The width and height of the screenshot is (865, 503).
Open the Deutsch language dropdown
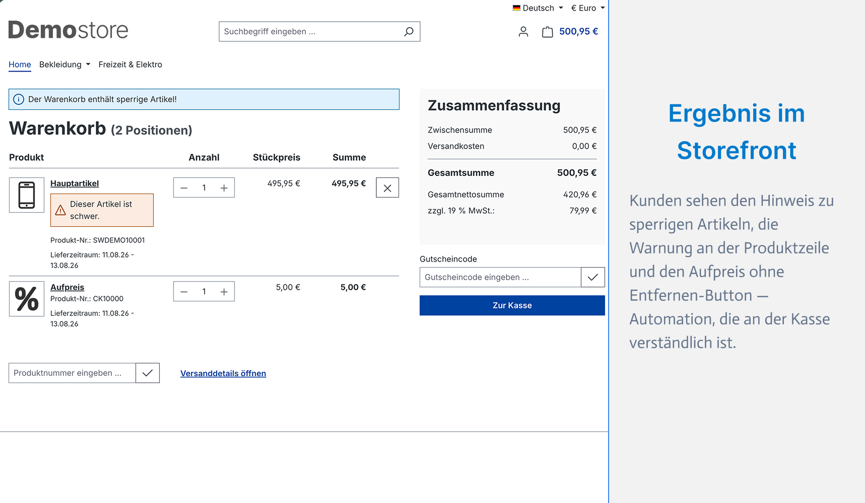click(x=538, y=8)
